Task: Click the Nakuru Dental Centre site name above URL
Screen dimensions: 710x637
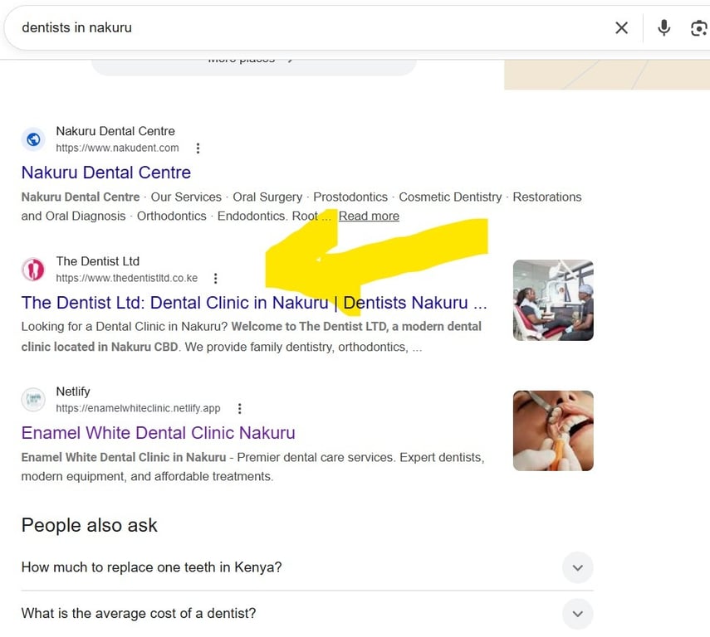Action: tap(115, 131)
